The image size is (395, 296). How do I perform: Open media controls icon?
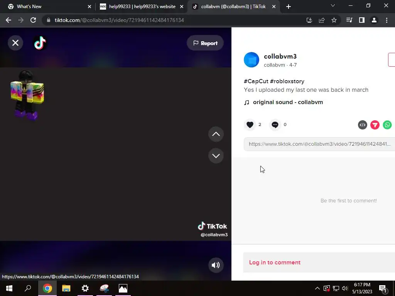click(349, 20)
